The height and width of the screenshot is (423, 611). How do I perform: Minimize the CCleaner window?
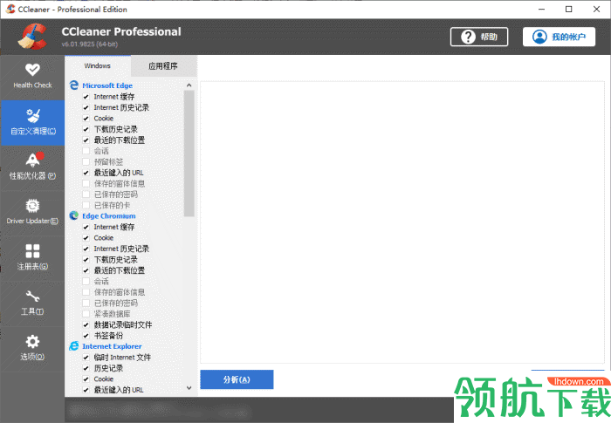pos(542,9)
